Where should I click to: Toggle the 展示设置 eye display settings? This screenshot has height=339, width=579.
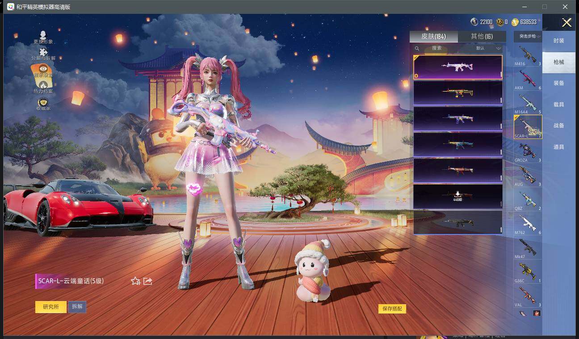pyautogui.click(x=43, y=69)
